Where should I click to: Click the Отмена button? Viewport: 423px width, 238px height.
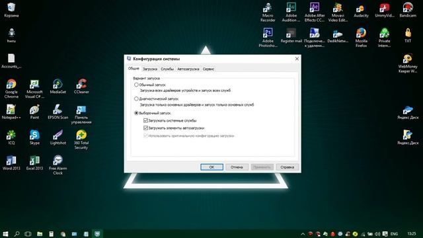pos(237,167)
